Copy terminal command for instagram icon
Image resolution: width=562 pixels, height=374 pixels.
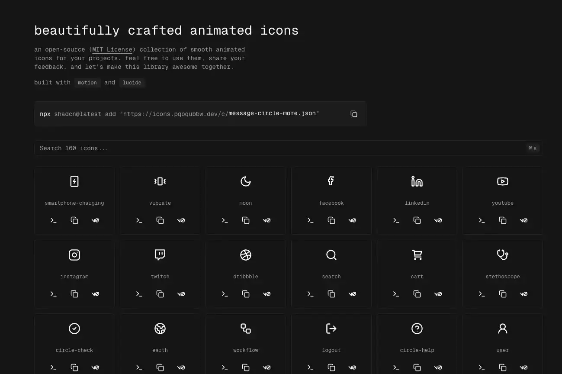coord(54,294)
